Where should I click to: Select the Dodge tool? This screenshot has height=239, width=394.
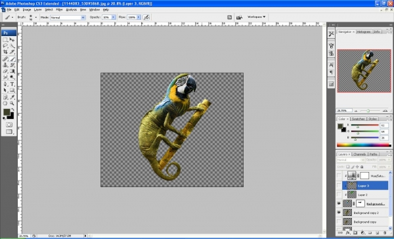pyautogui.click(x=12, y=77)
